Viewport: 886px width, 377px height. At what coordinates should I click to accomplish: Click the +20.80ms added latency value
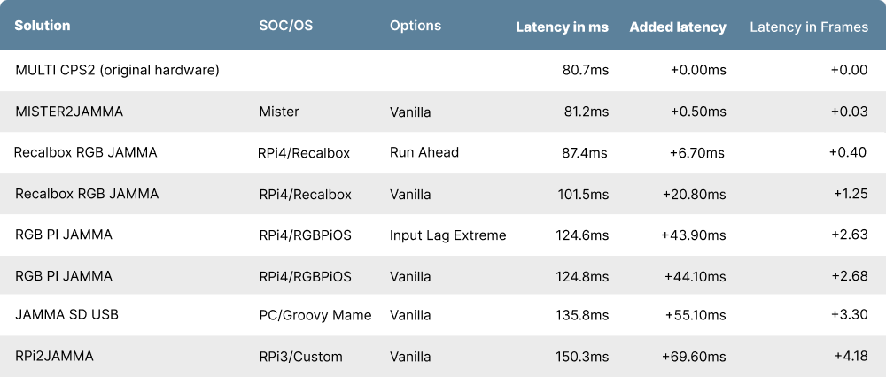[x=694, y=194]
